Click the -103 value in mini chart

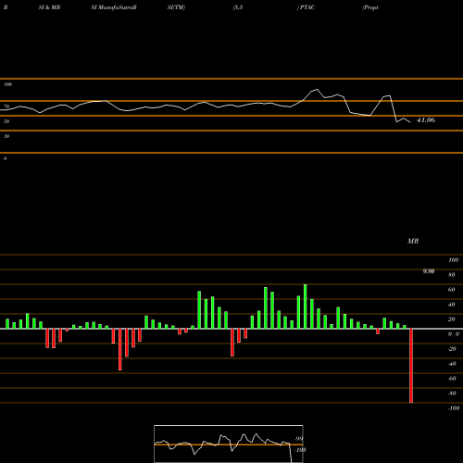[x=300, y=450]
